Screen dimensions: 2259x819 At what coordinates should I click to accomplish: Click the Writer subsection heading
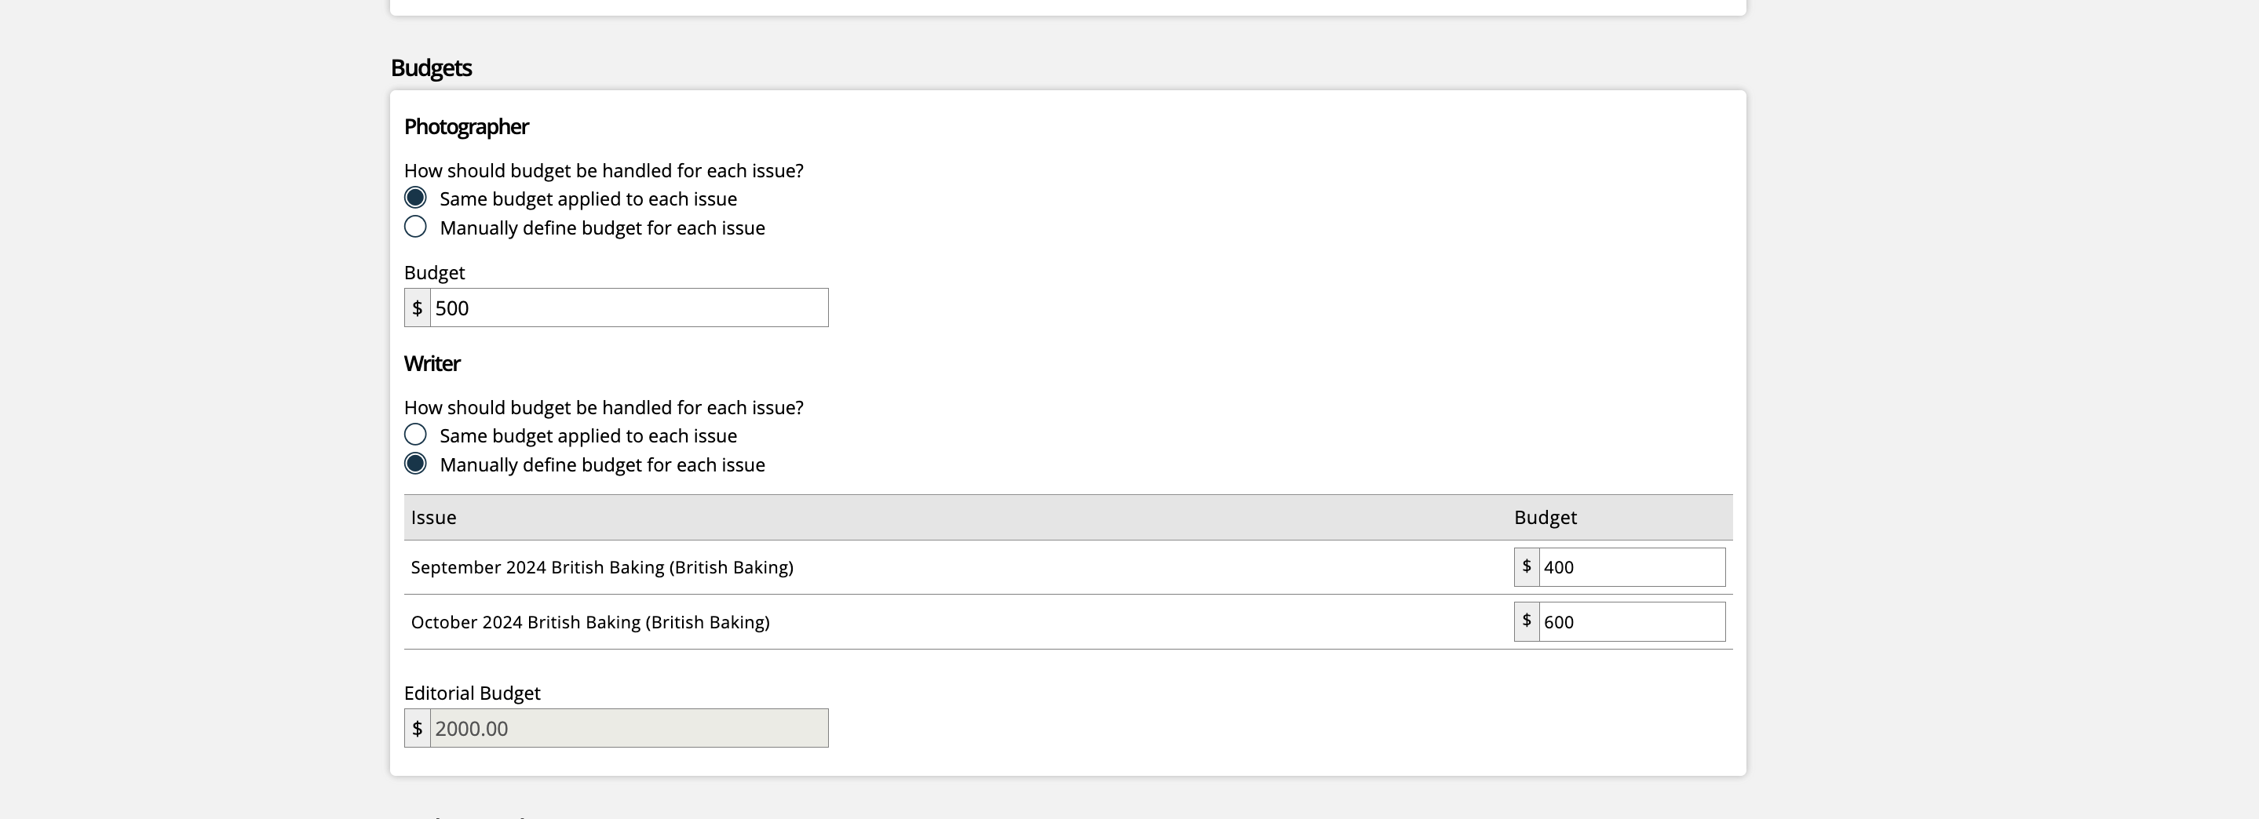[432, 363]
